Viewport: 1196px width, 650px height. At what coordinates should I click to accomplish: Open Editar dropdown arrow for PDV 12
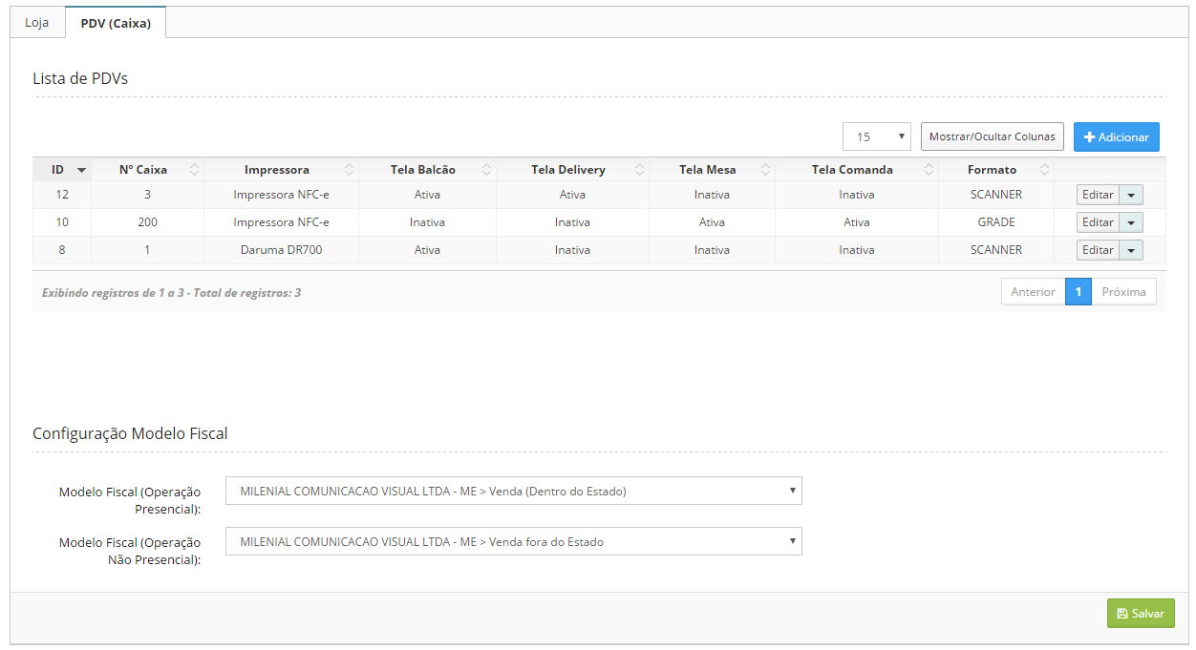point(1131,195)
